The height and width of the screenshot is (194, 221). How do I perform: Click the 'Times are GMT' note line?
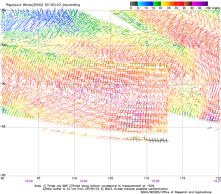tap(94, 186)
